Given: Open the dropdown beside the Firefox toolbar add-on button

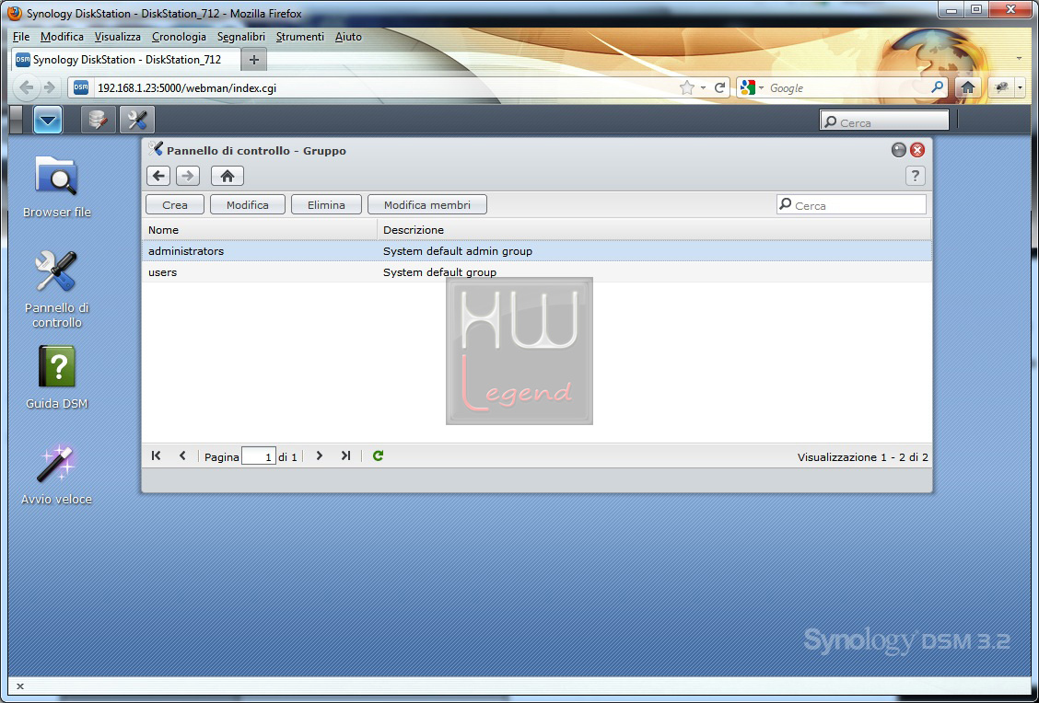Looking at the screenshot, I should (1020, 87).
